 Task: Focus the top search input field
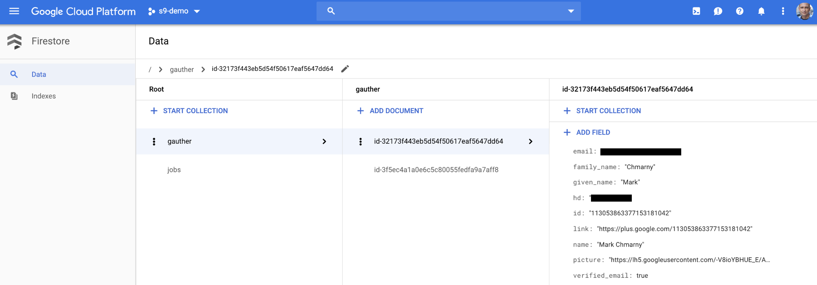[x=449, y=11]
